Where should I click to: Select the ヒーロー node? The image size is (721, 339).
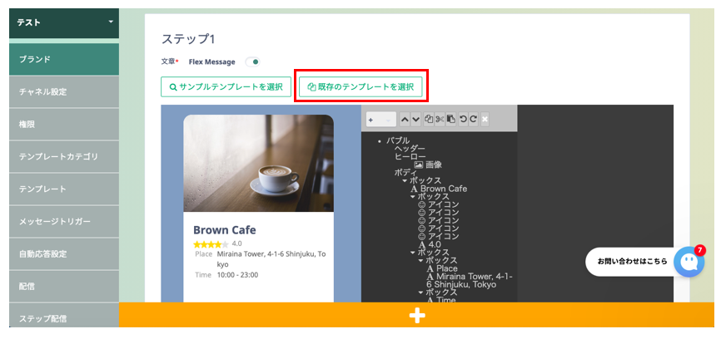[x=410, y=156]
